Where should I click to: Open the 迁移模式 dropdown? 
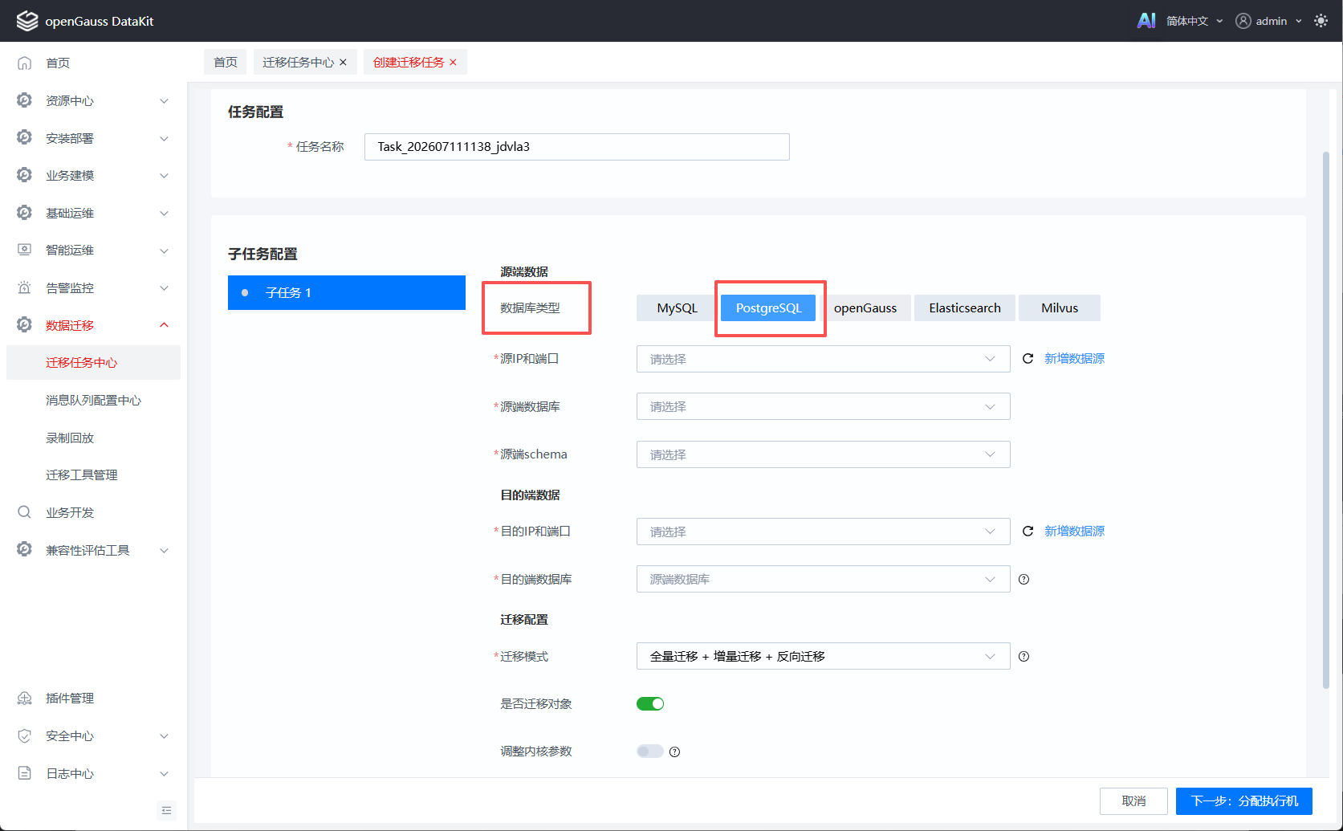click(823, 656)
